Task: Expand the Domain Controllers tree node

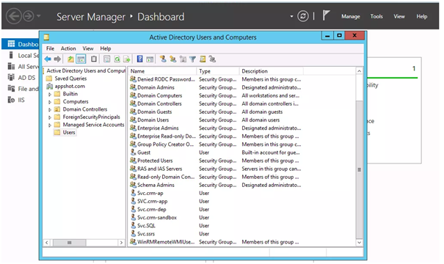Action: click(50, 109)
